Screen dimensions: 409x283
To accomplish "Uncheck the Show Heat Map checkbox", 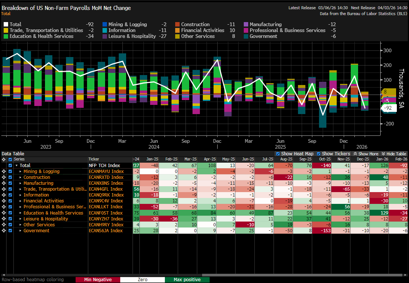I will [278, 154].
